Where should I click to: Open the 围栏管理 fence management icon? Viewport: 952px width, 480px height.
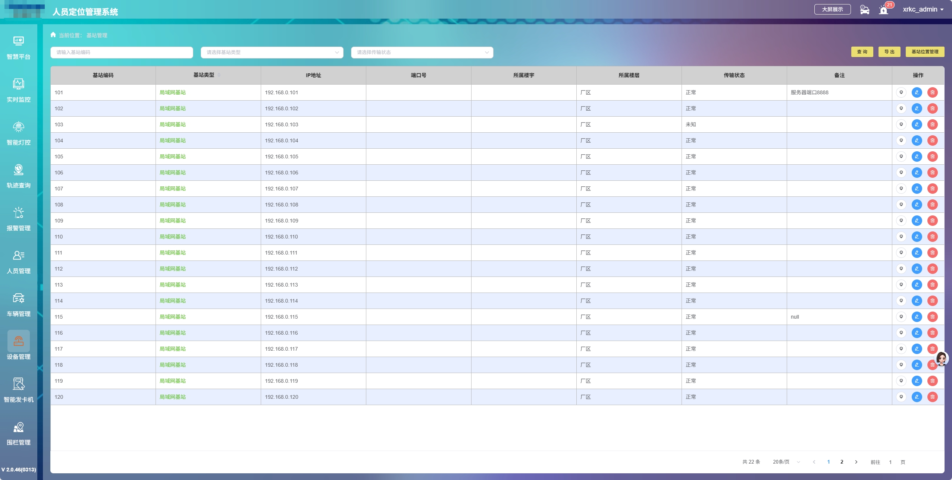click(18, 427)
